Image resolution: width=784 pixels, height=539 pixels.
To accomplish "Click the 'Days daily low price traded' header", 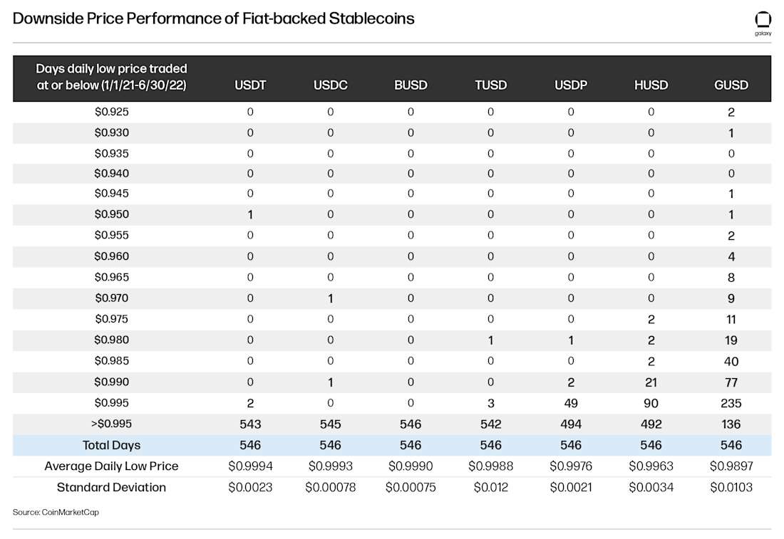I will 111,76.
